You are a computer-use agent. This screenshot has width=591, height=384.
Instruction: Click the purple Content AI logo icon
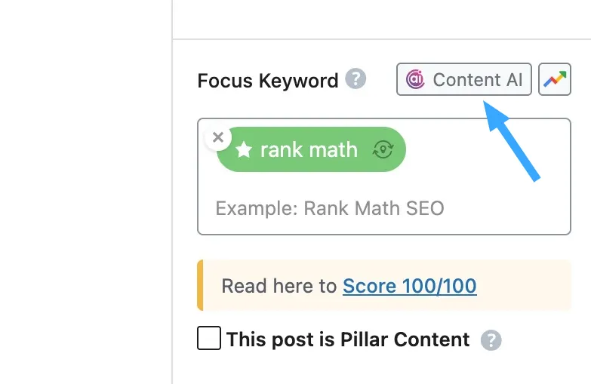point(415,79)
